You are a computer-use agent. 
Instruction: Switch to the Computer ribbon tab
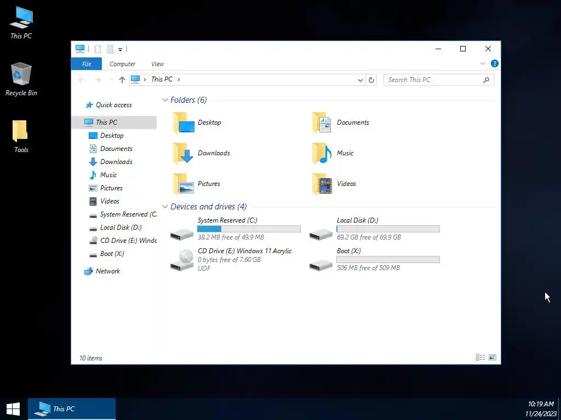pos(122,64)
